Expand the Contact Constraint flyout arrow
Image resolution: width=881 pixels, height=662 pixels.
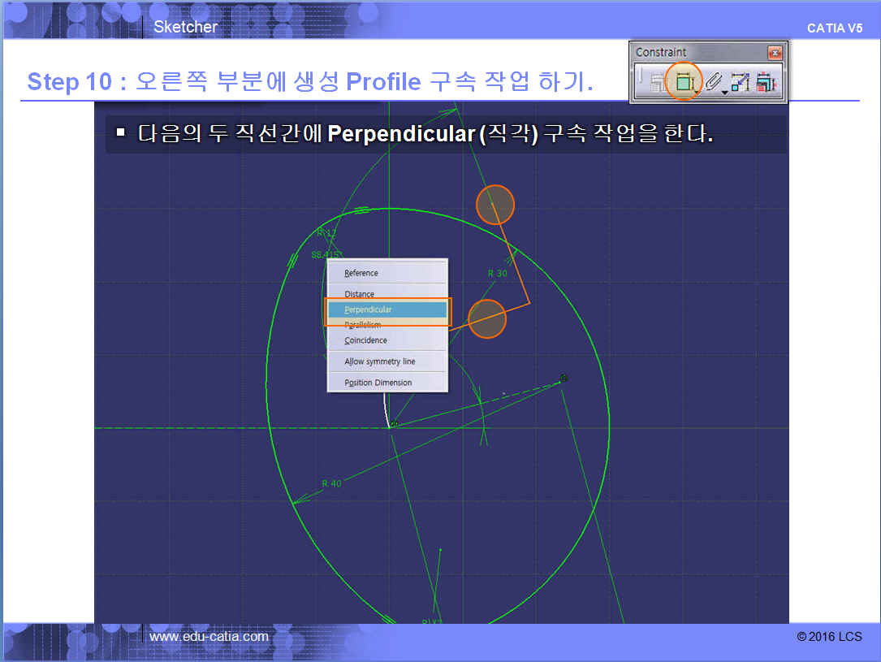tap(725, 93)
